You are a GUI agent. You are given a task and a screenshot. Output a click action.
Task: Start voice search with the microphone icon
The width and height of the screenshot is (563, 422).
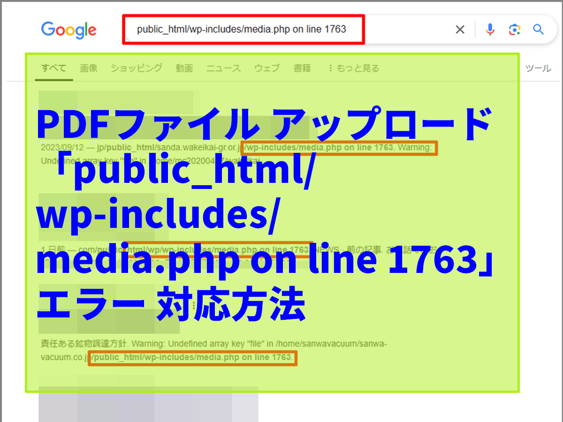tap(490, 30)
